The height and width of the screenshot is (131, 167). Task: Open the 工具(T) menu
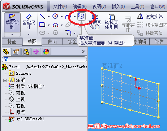[x=137, y=6]
